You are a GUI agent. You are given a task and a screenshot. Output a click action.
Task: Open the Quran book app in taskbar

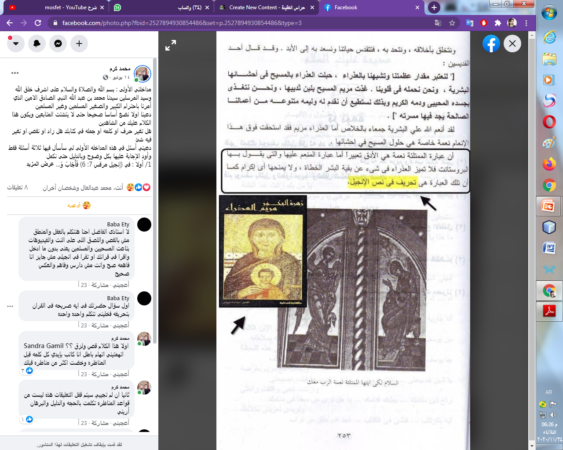[x=549, y=269]
